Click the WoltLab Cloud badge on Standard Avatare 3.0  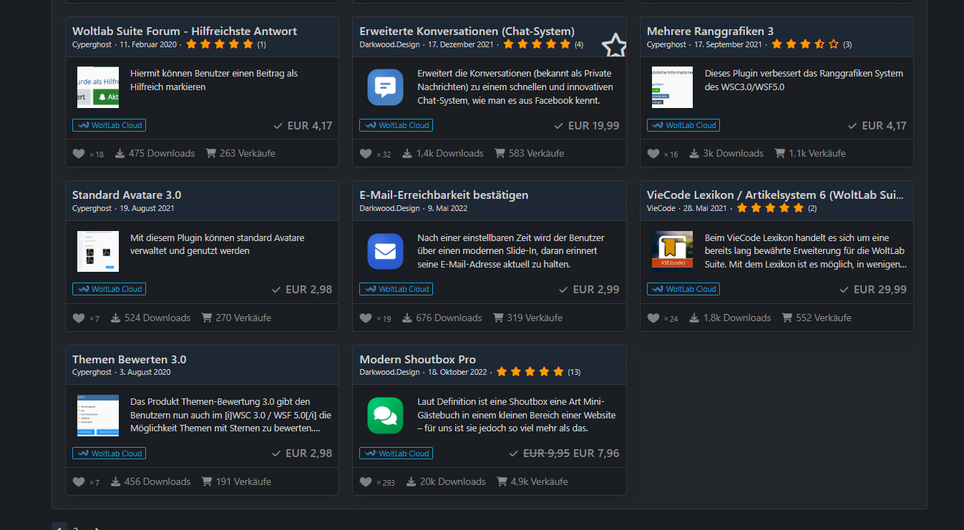pos(109,289)
